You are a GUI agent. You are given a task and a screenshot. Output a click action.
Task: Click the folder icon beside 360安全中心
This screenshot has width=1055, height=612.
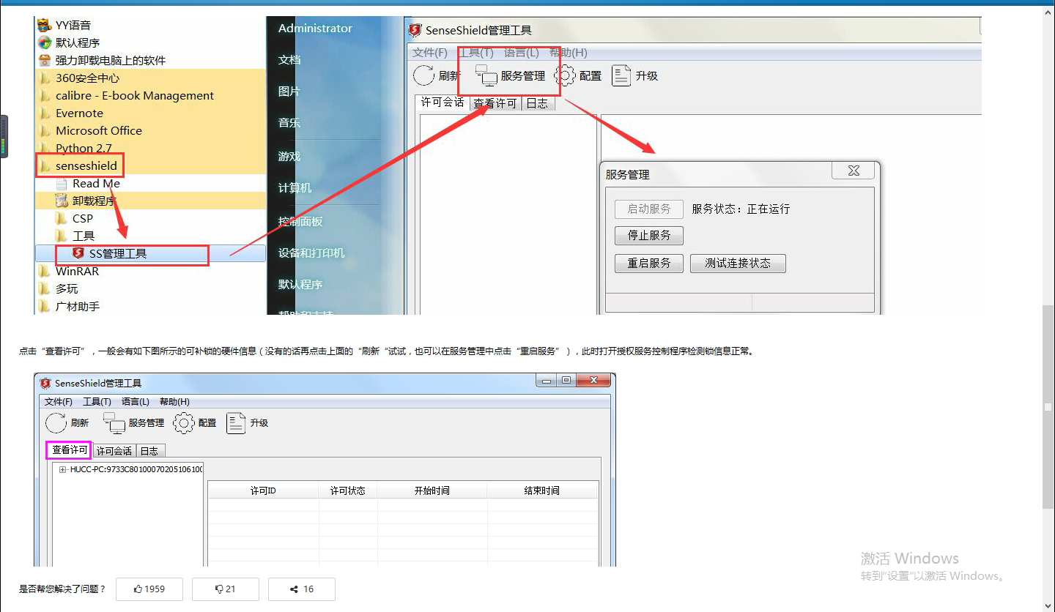[45, 78]
